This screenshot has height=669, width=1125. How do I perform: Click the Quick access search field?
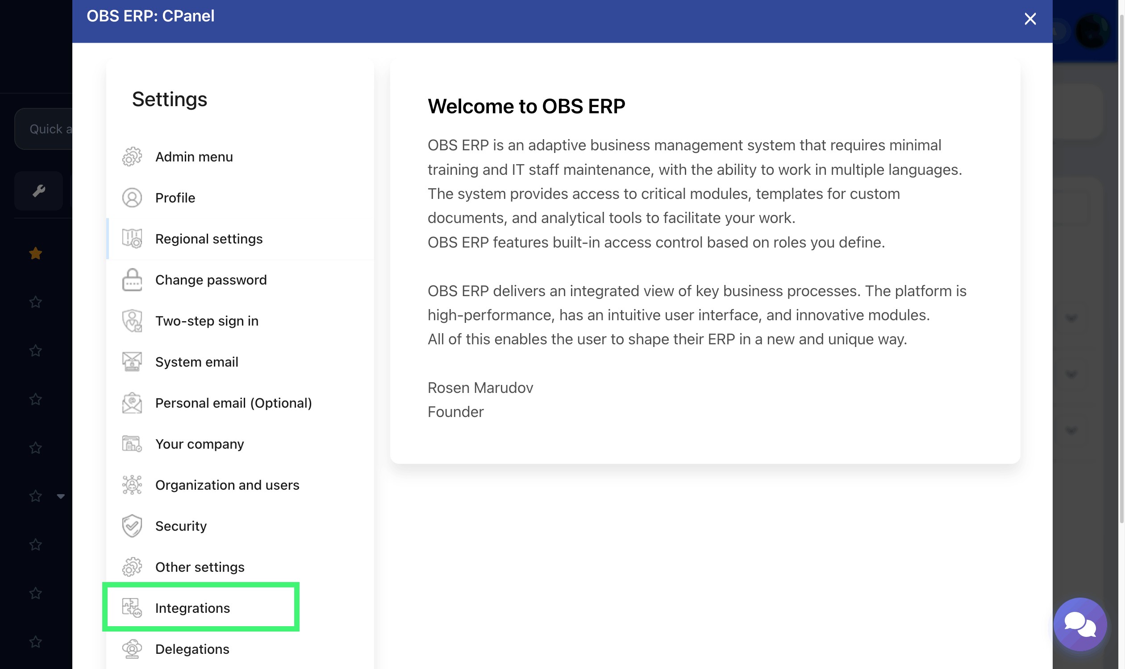coord(50,128)
